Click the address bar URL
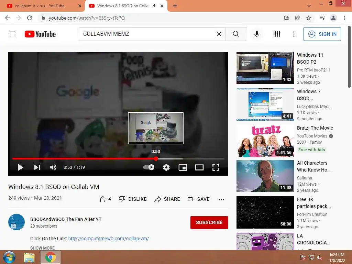 87,18
